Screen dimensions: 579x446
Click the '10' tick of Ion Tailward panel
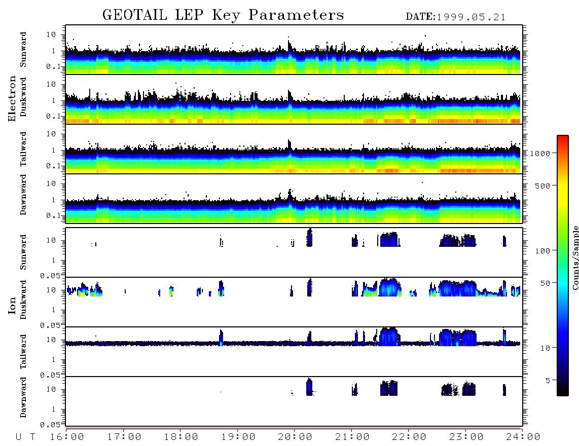pos(51,340)
